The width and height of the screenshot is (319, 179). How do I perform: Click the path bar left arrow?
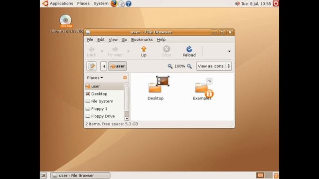coord(104,66)
